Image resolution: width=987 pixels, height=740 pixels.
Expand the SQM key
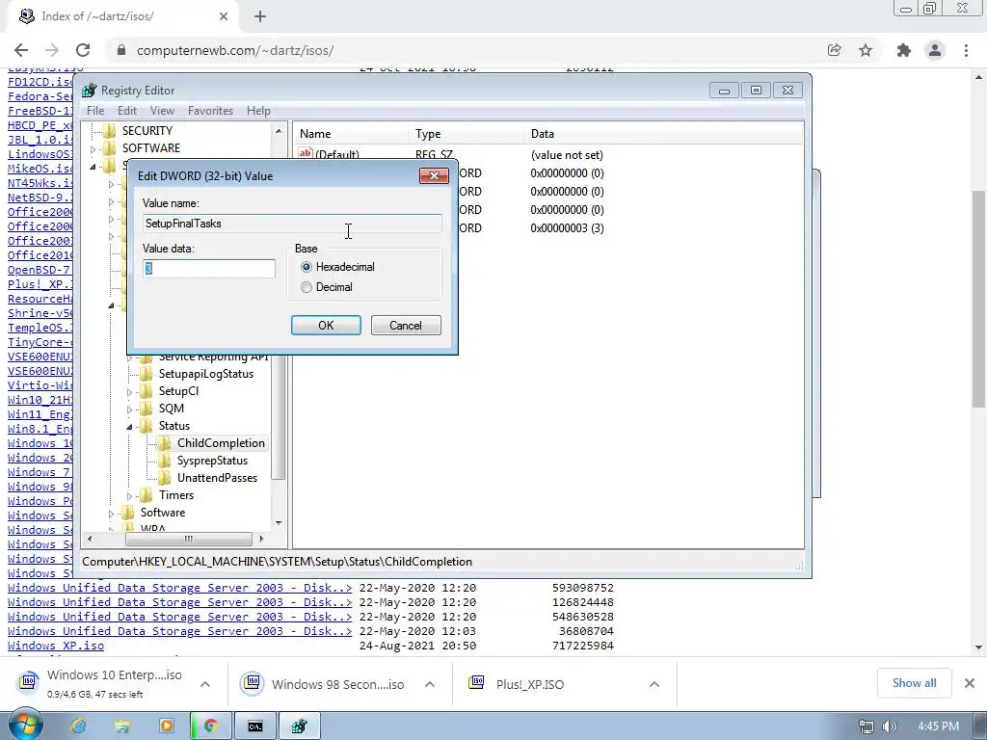pyautogui.click(x=130, y=410)
